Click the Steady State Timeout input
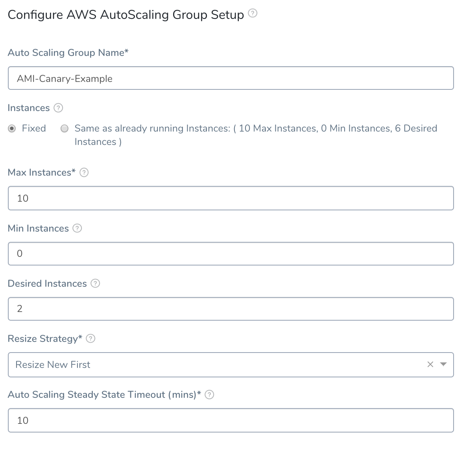 tap(231, 420)
